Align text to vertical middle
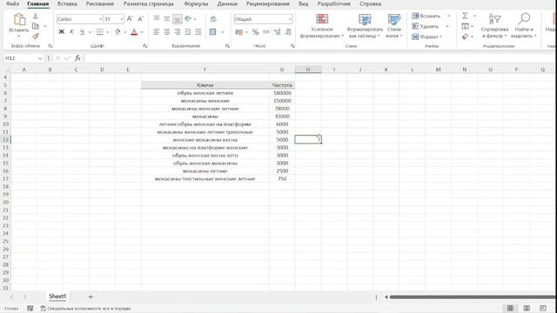Screen dimensions: 557x313 [x=166, y=18]
